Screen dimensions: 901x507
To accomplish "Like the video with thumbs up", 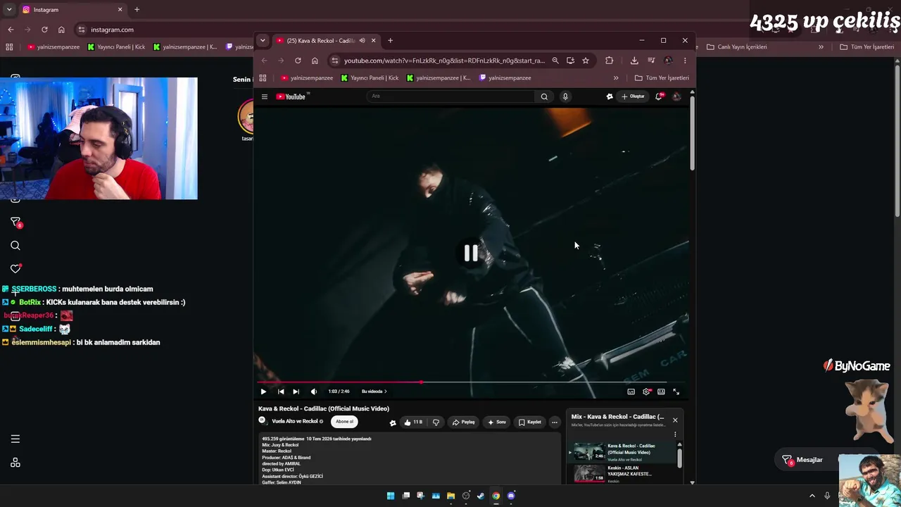I will point(413,423).
